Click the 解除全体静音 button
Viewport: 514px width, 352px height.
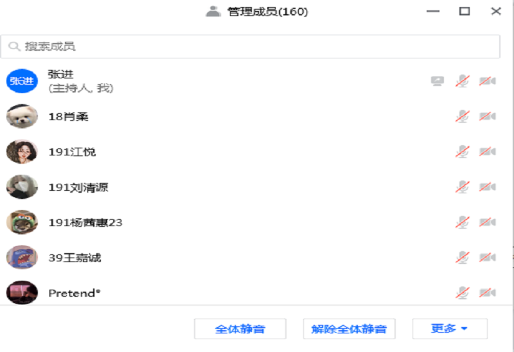[349, 329]
